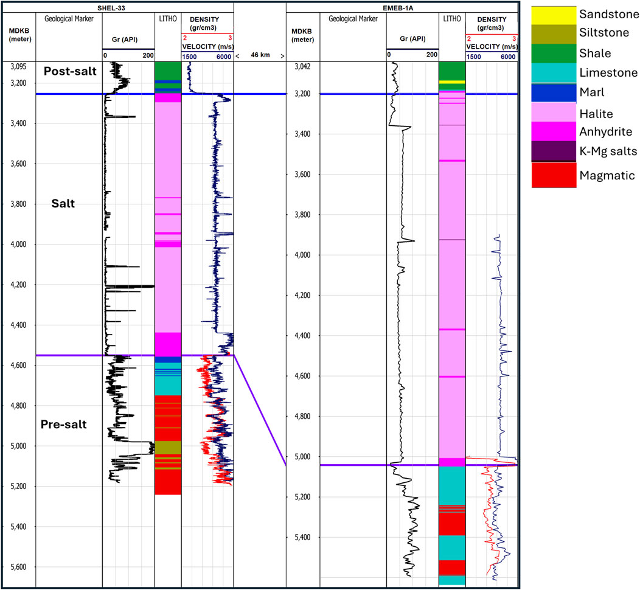Click the SHEL-33 well title header
The width and height of the screenshot is (640, 590).
coord(134,7)
